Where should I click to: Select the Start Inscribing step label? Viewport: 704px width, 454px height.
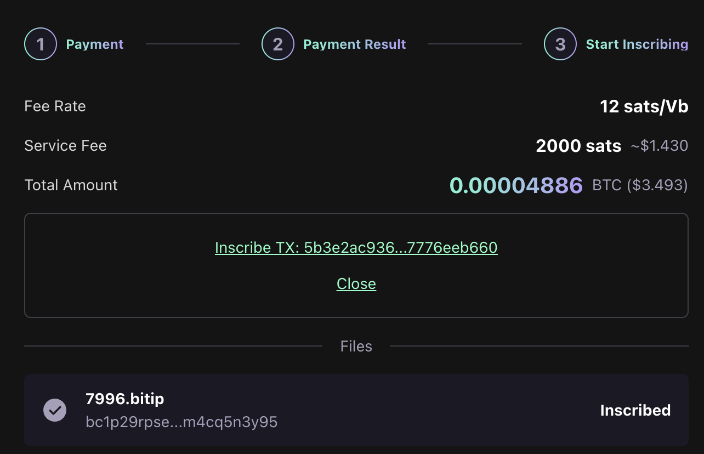pyautogui.click(x=637, y=44)
